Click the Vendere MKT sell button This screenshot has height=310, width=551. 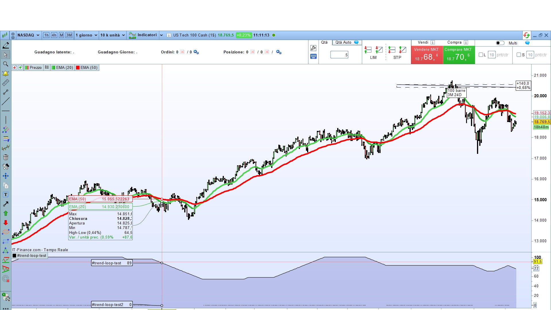pyautogui.click(x=426, y=55)
